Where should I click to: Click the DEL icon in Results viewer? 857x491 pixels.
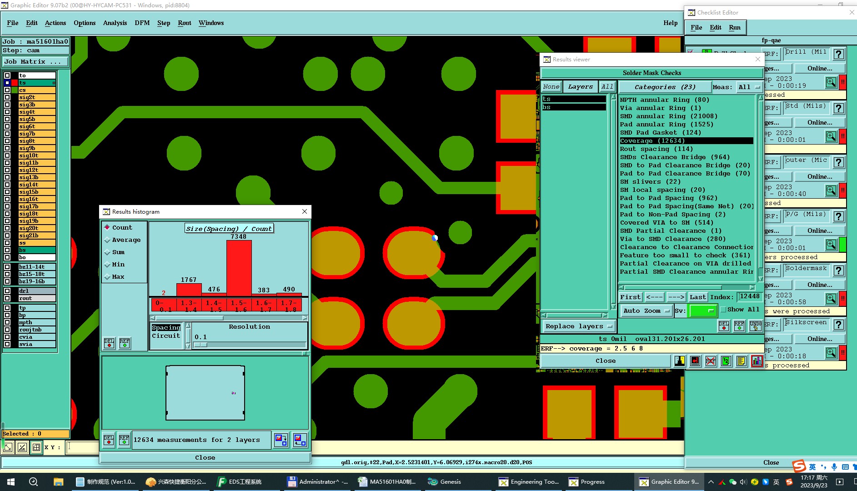(x=724, y=326)
